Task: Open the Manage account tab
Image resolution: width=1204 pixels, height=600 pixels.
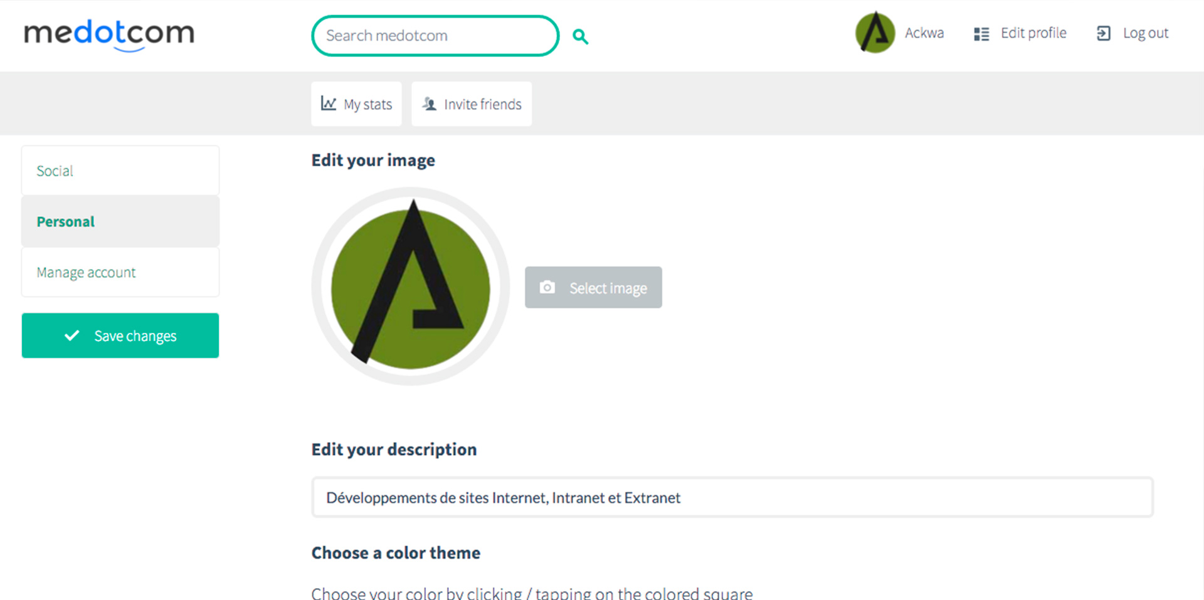Action: [x=120, y=272]
